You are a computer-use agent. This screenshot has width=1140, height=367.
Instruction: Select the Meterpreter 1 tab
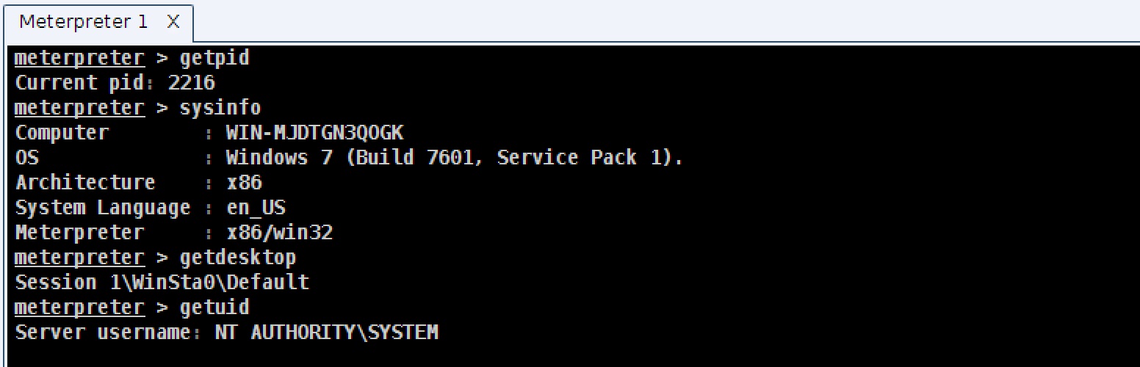(83, 22)
